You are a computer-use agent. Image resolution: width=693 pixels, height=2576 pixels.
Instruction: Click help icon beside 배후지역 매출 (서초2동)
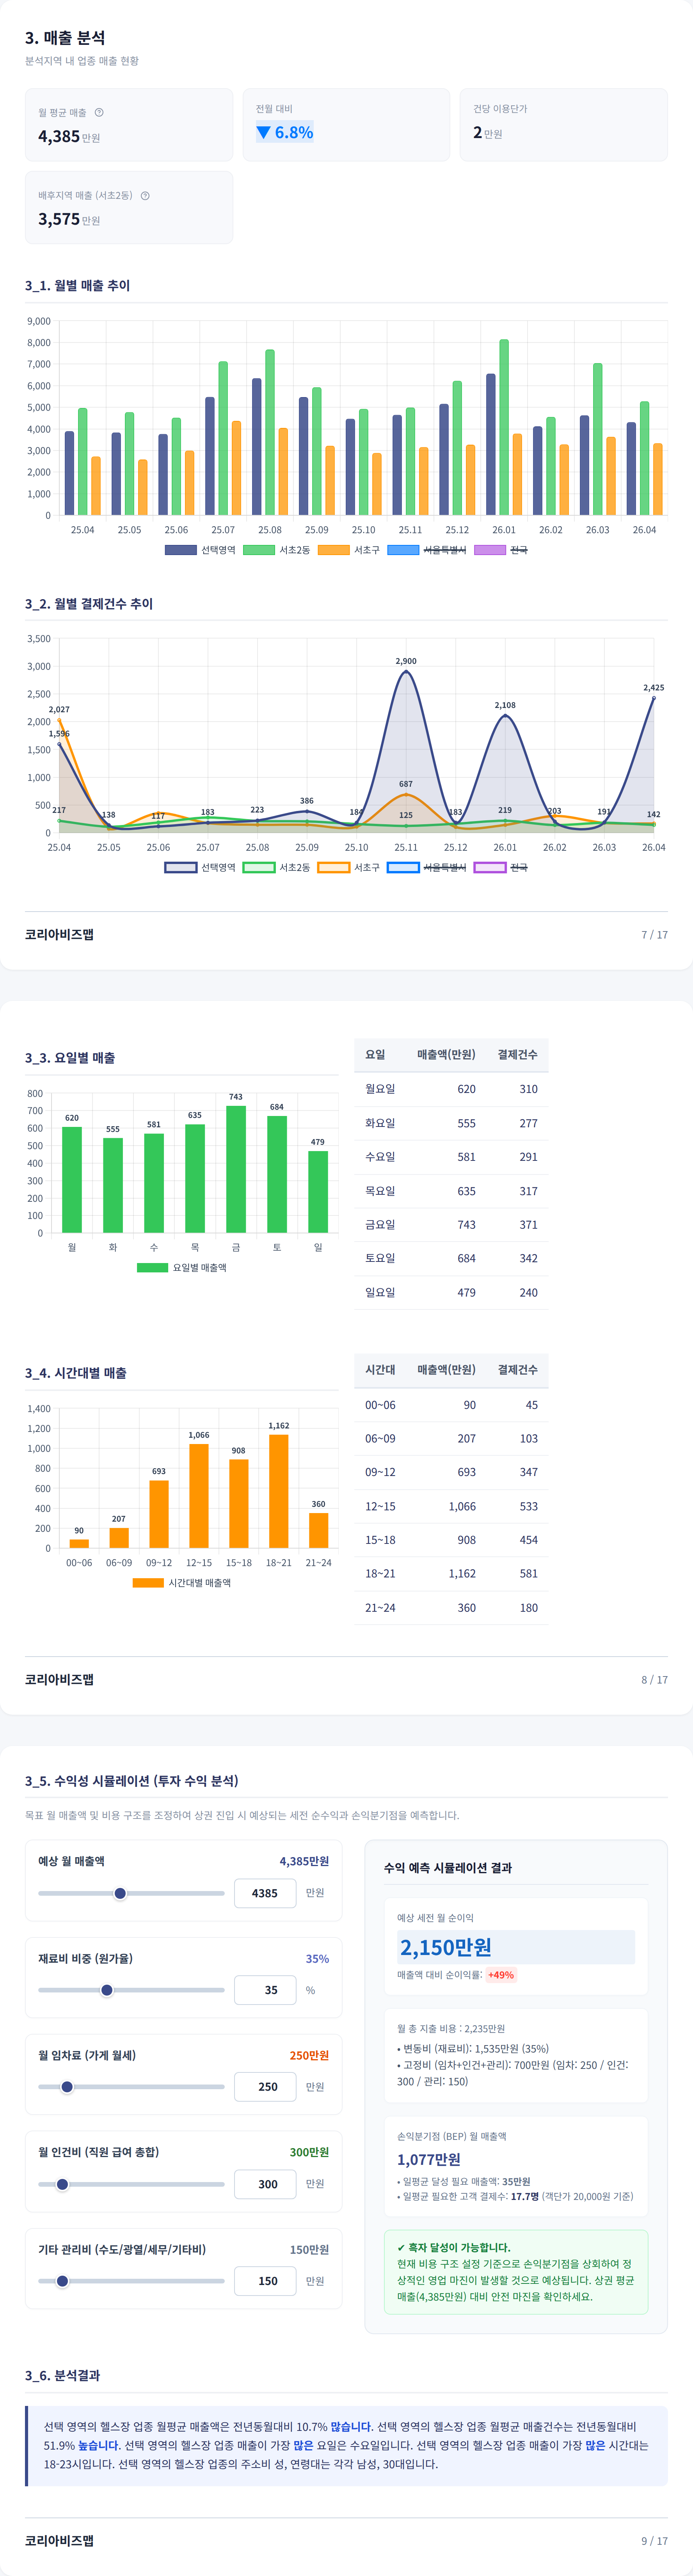[x=145, y=196]
